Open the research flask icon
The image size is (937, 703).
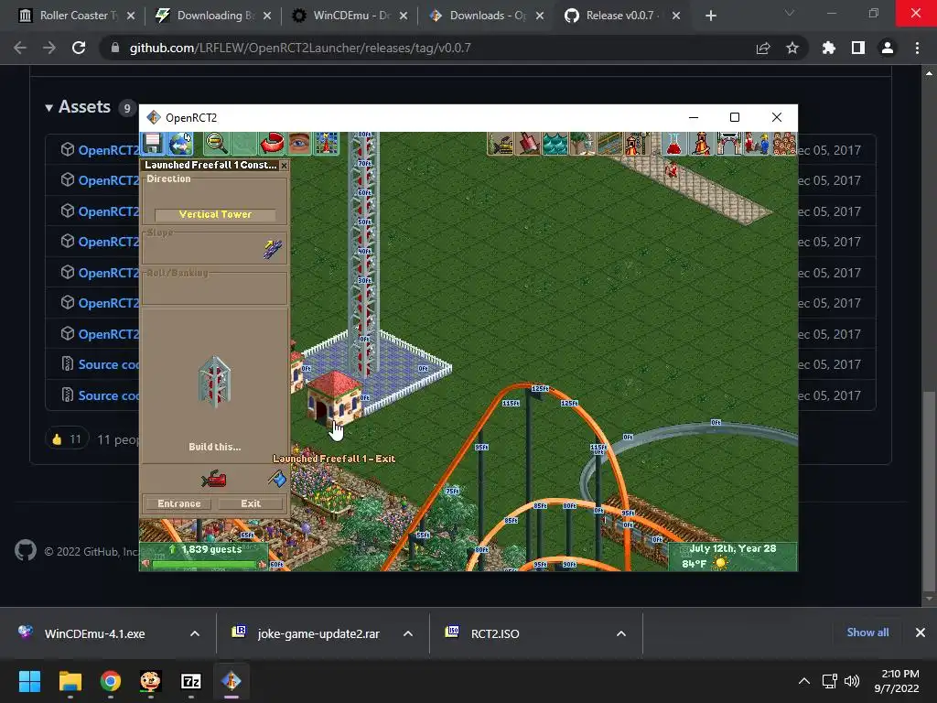click(x=674, y=144)
